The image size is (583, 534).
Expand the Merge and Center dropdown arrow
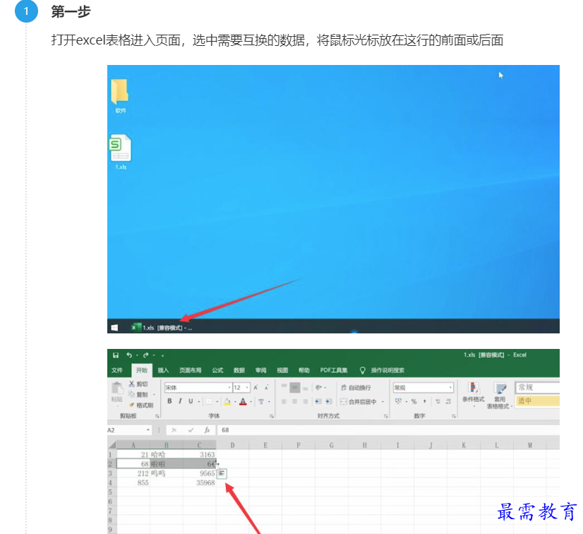click(x=383, y=401)
